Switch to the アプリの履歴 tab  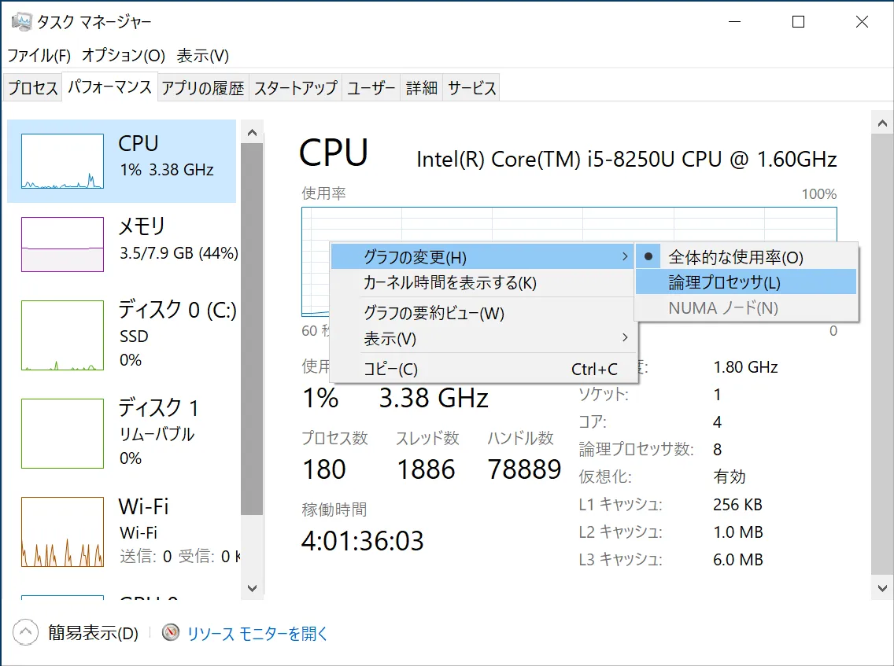point(203,88)
